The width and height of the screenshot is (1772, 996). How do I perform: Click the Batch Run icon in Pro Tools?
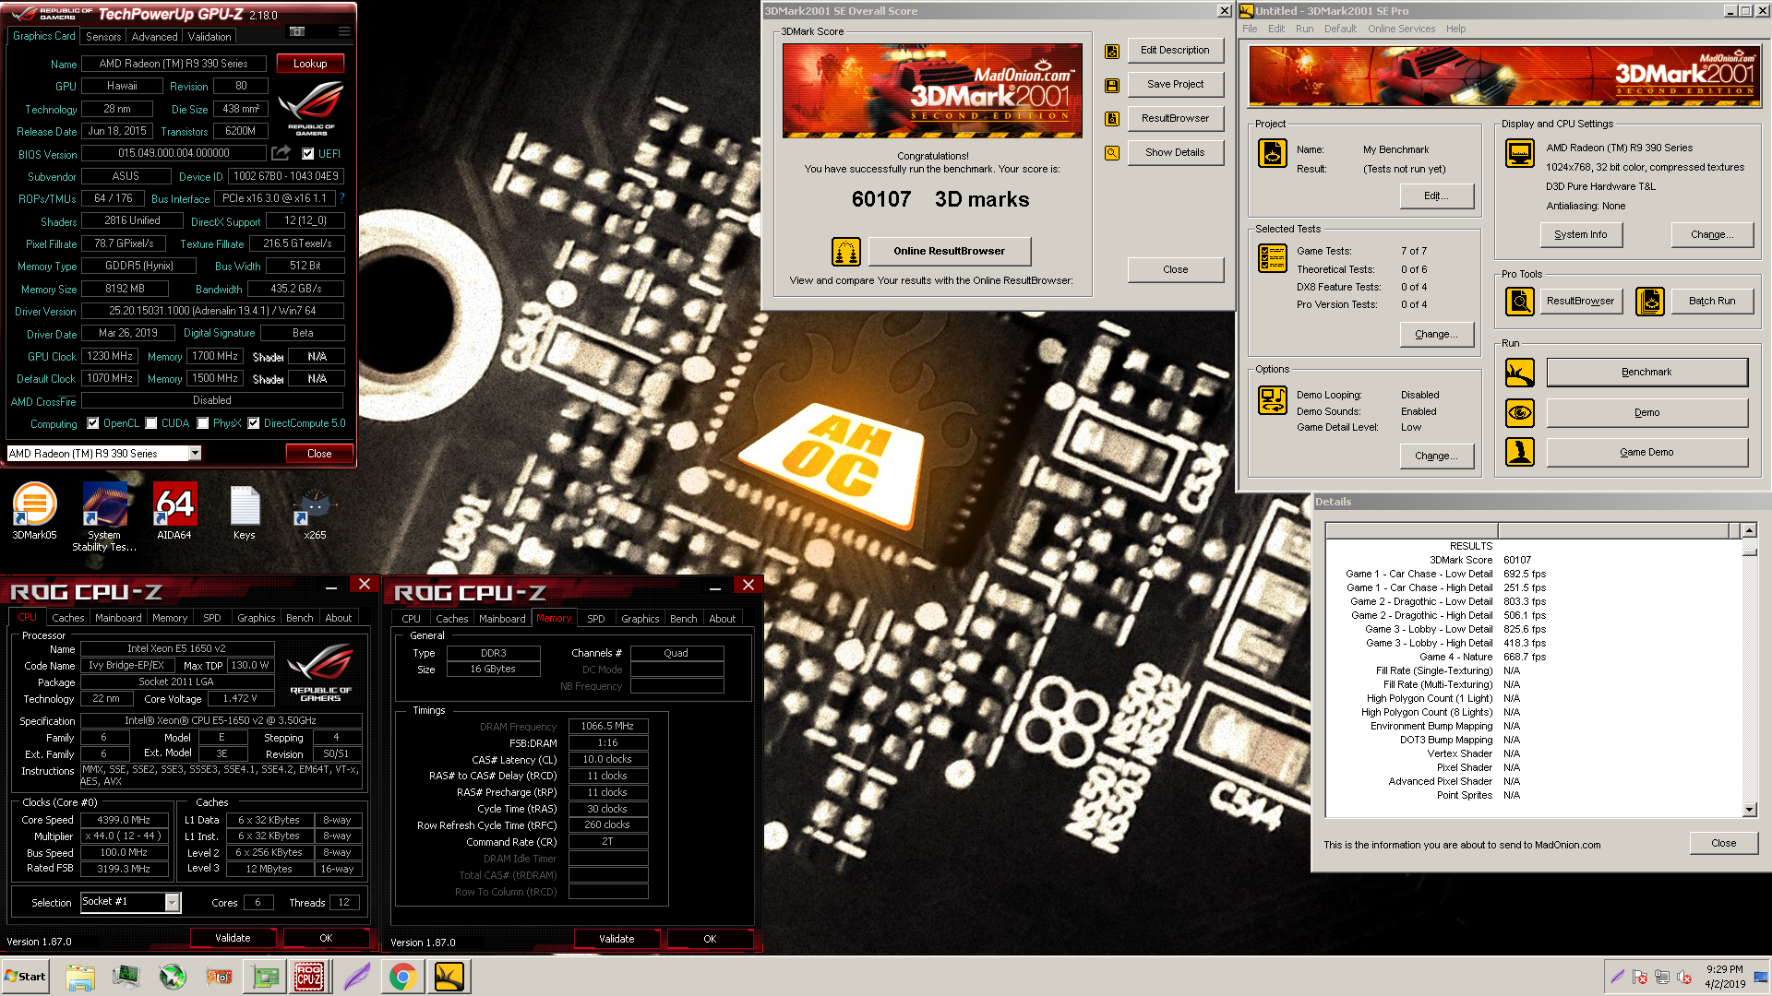point(1650,301)
